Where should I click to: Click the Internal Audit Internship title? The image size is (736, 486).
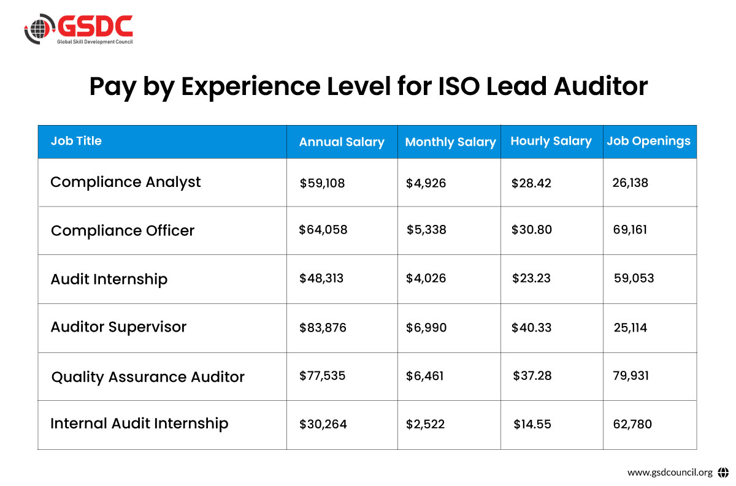click(x=139, y=423)
